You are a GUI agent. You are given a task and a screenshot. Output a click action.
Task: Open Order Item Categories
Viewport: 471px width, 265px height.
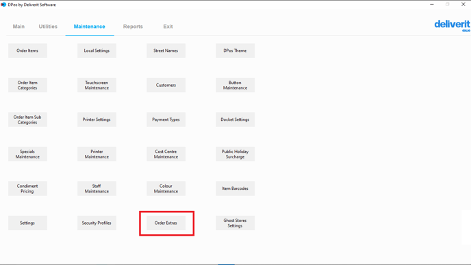[27, 85]
